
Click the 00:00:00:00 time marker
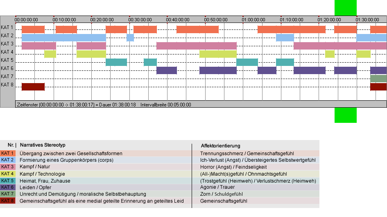click(x=26, y=20)
